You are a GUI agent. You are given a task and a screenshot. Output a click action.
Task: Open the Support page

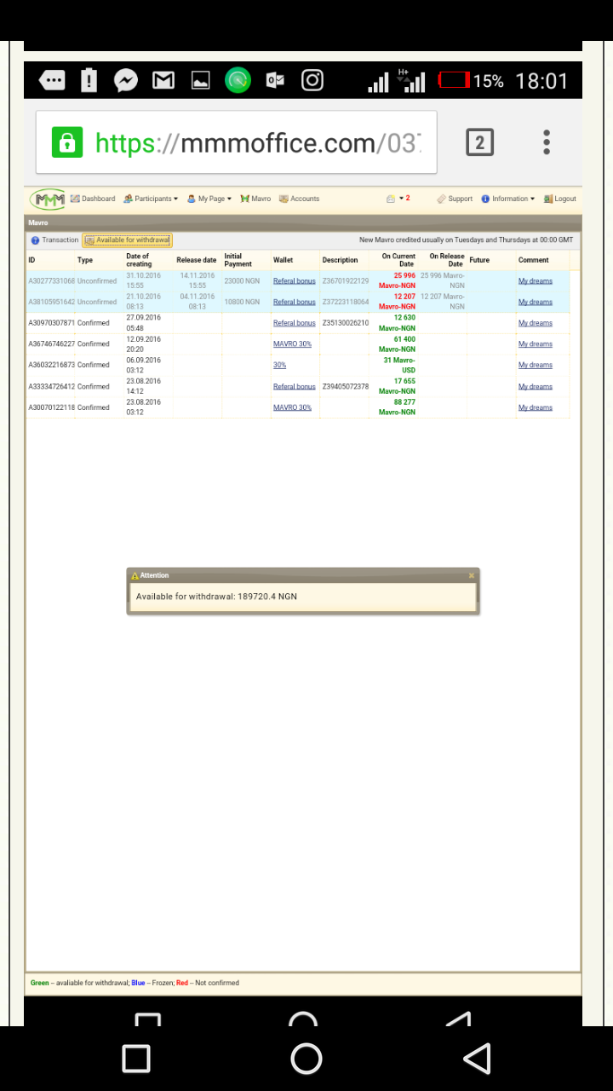click(455, 199)
